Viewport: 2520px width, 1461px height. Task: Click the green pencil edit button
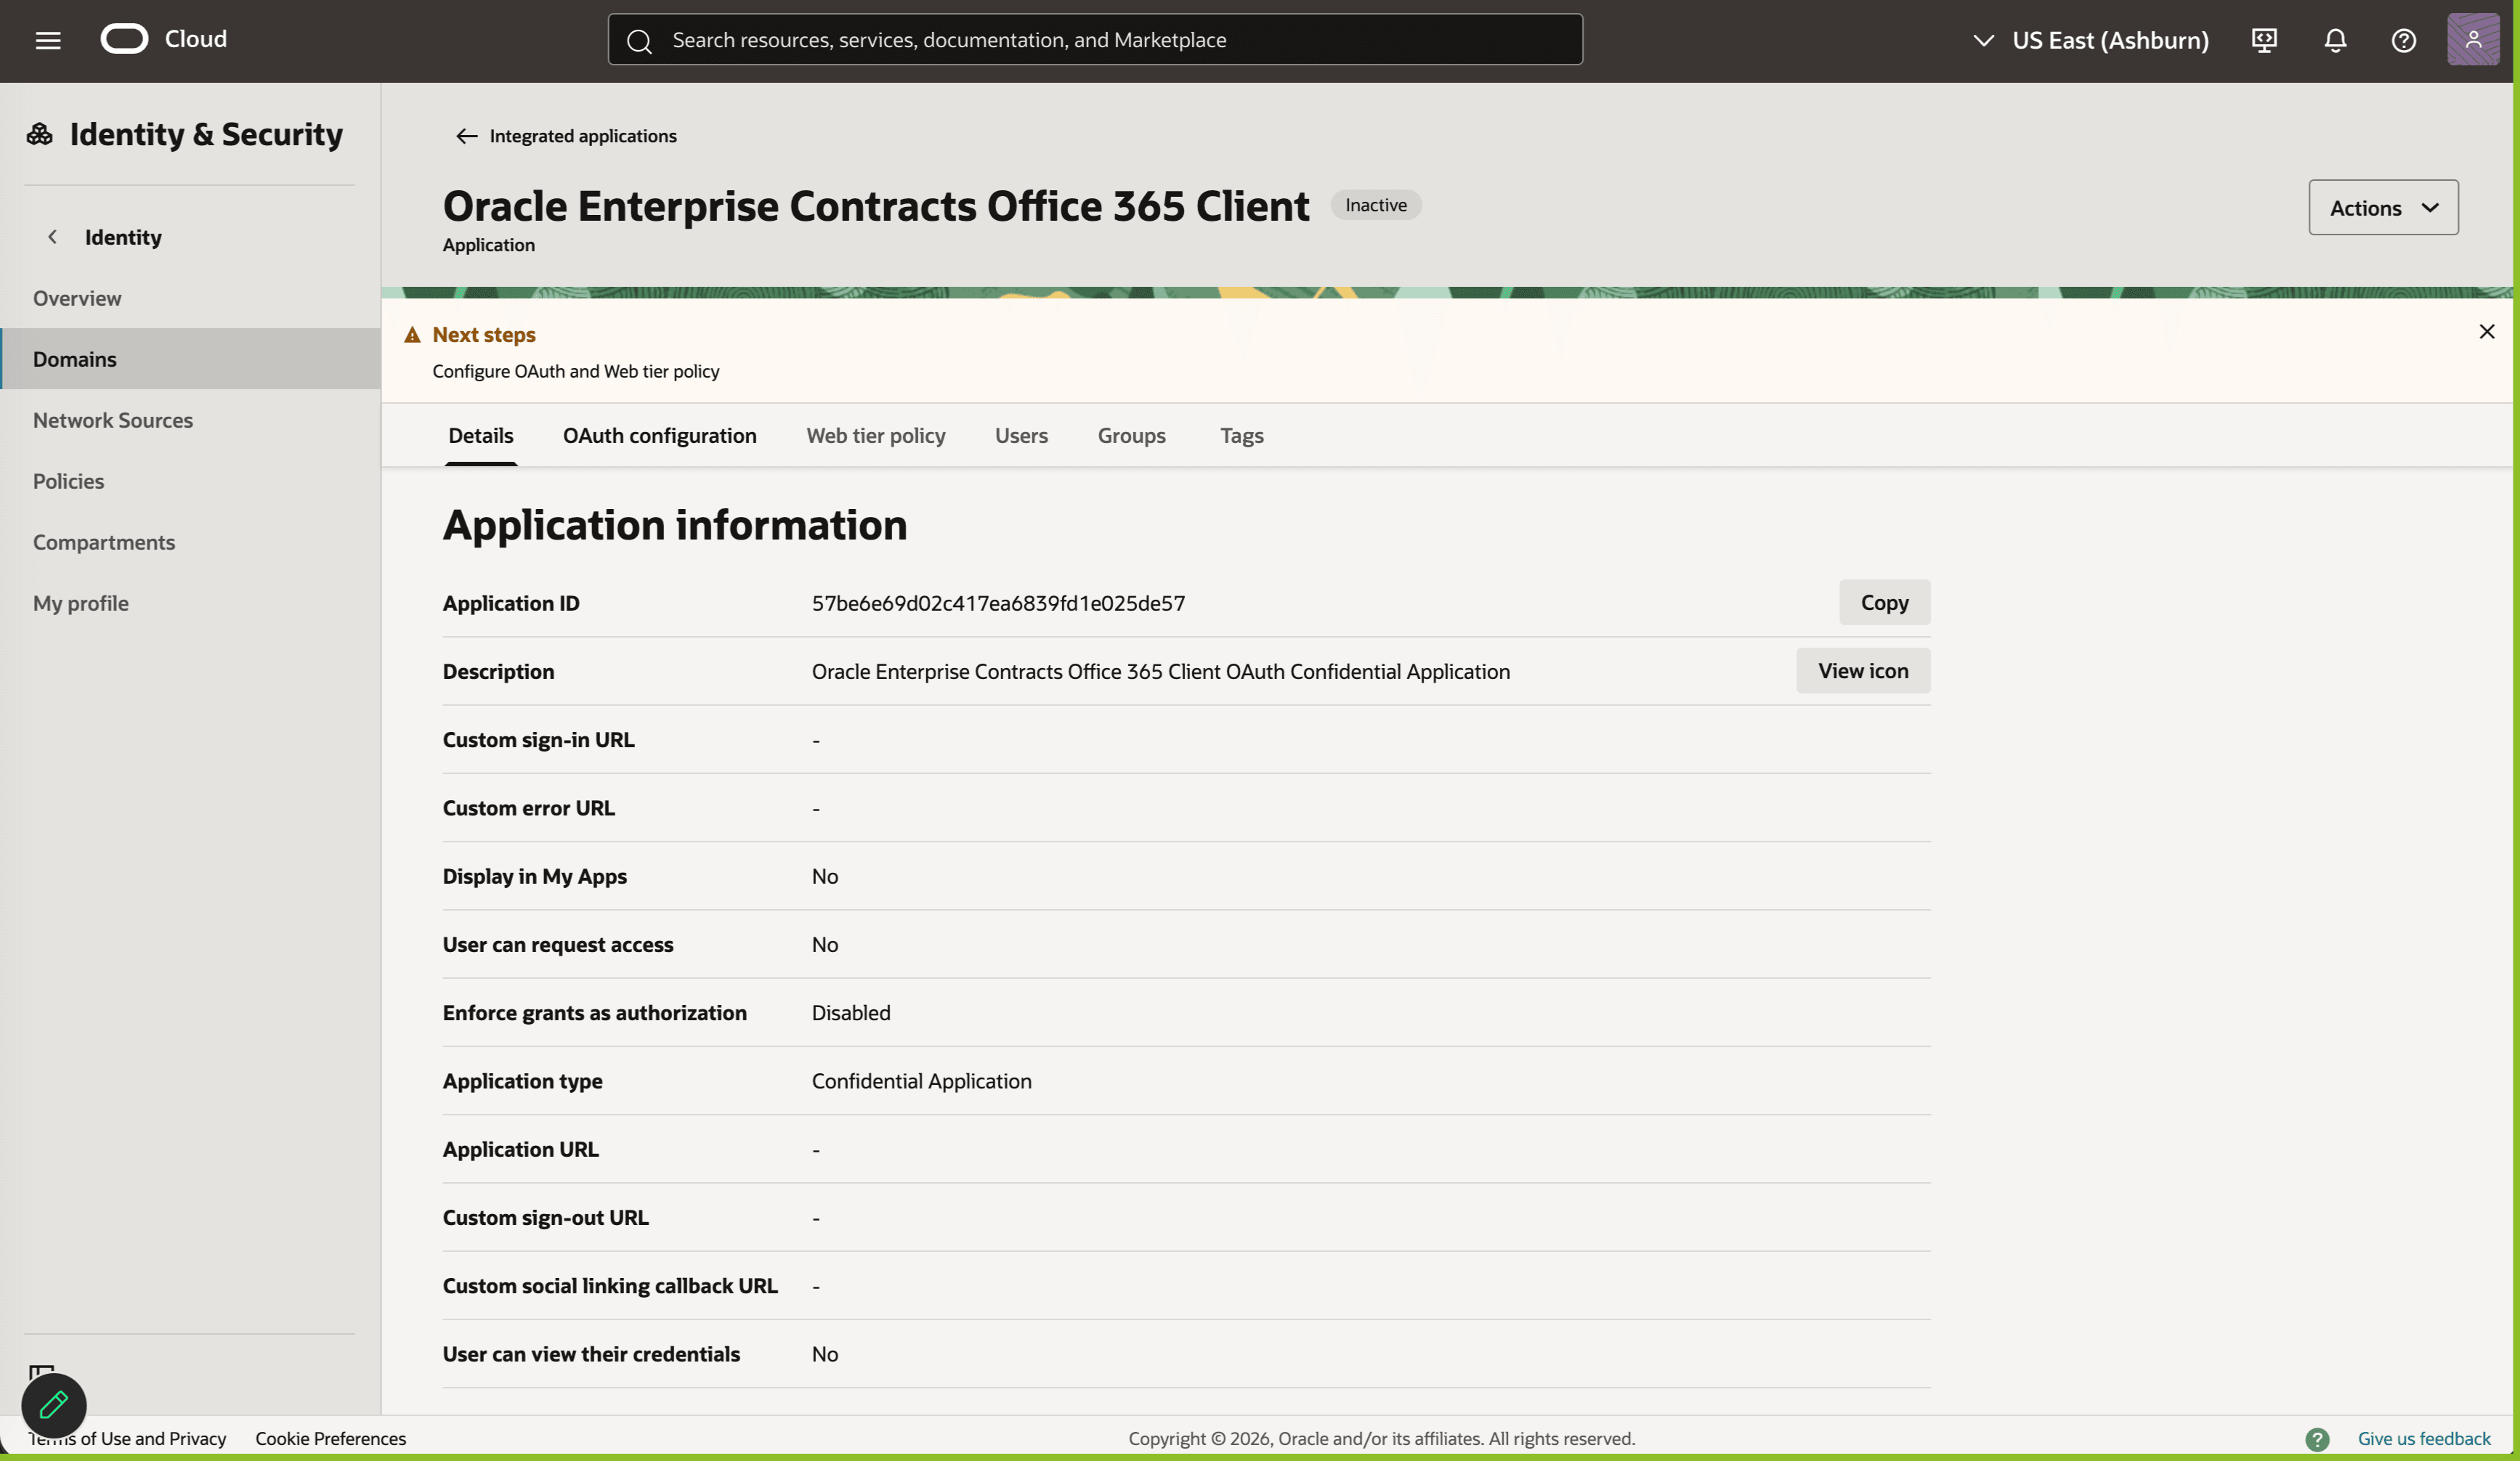(x=54, y=1405)
